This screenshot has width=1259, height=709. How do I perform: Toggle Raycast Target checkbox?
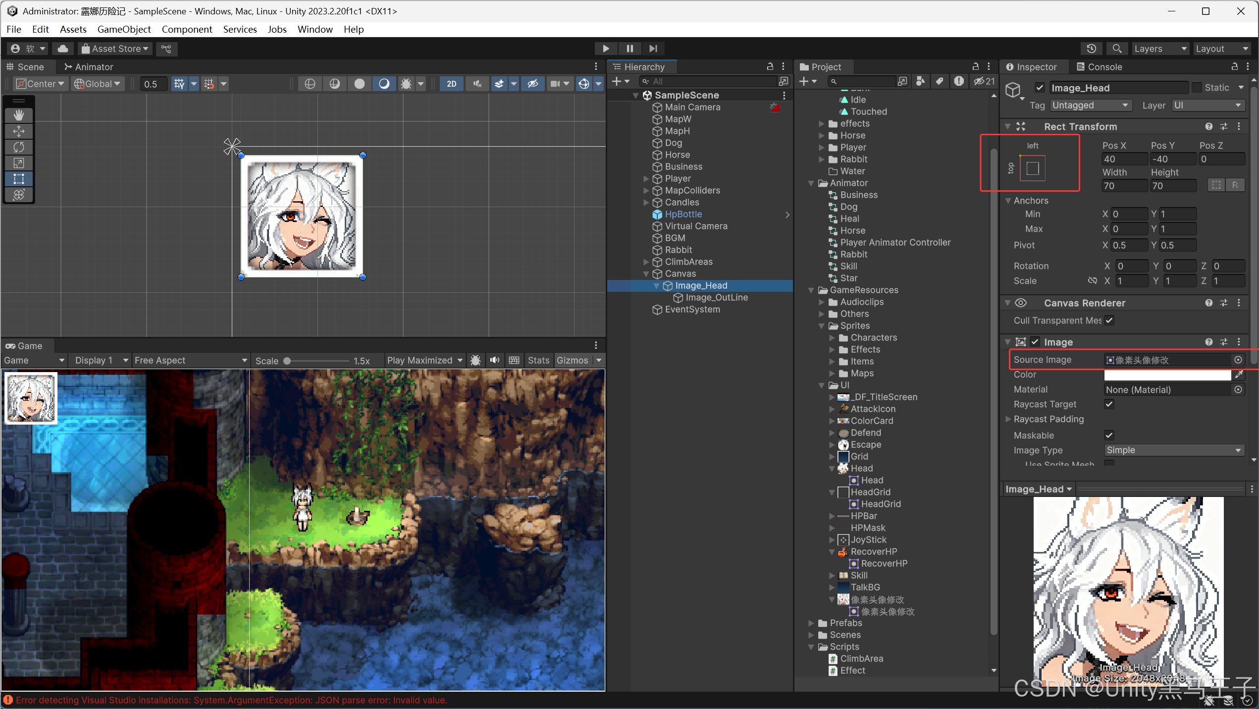pyautogui.click(x=1109, y=404)
